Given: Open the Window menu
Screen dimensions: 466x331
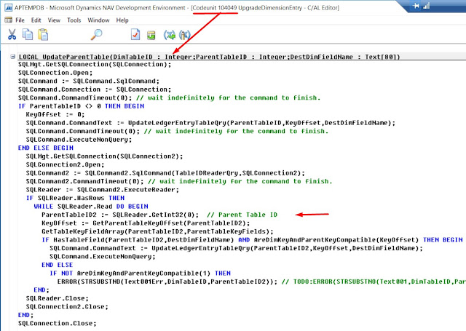Looking at the screenshot, I should 98,20.
